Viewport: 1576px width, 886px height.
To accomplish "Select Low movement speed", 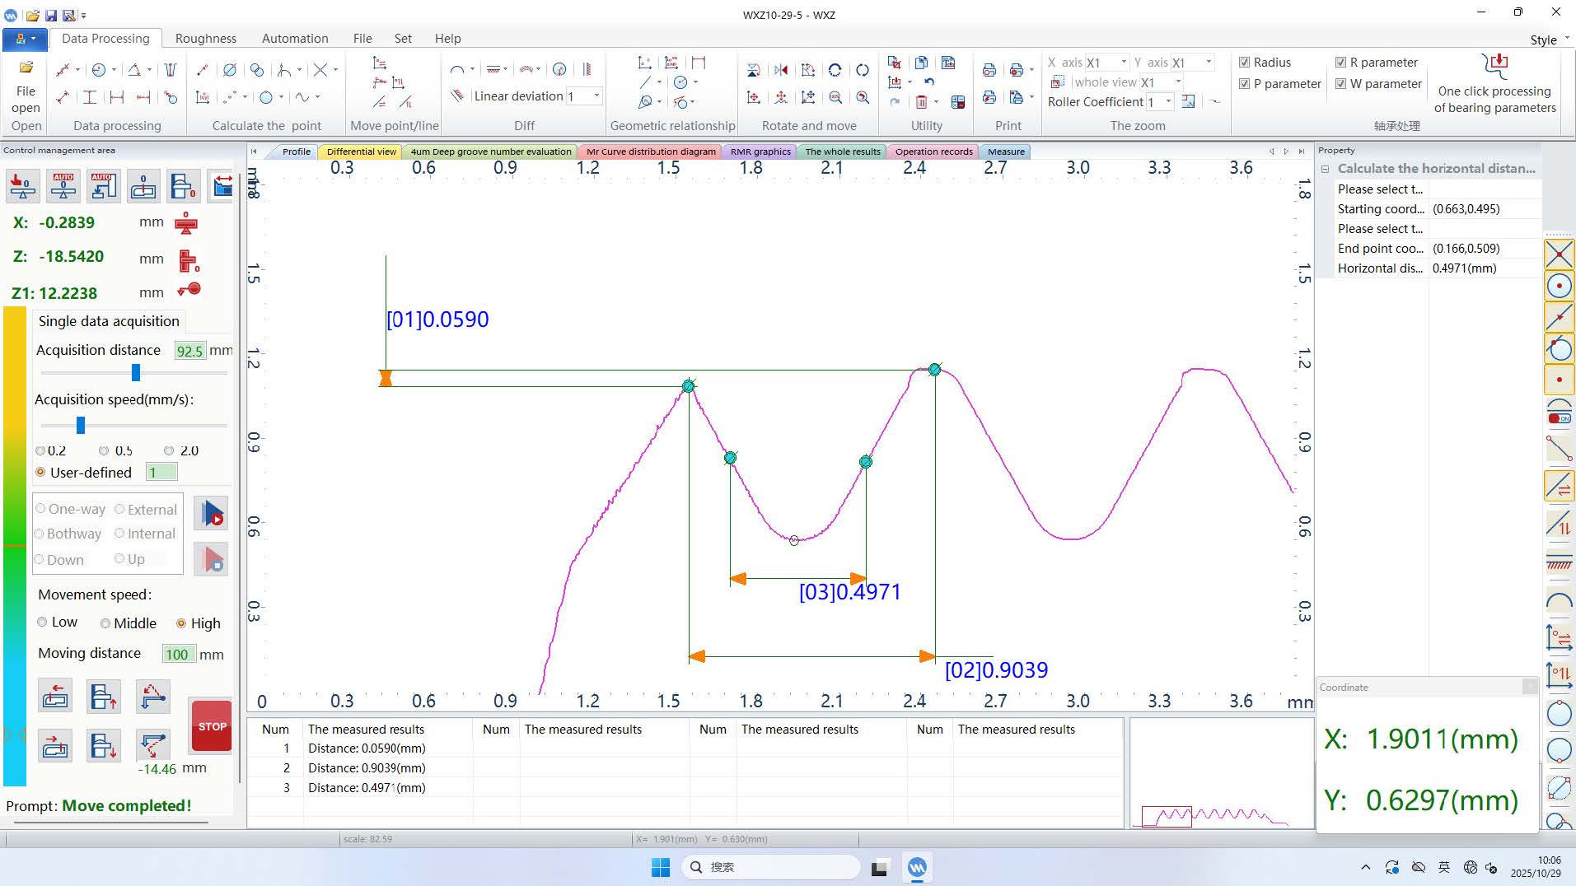I will 43,623.
